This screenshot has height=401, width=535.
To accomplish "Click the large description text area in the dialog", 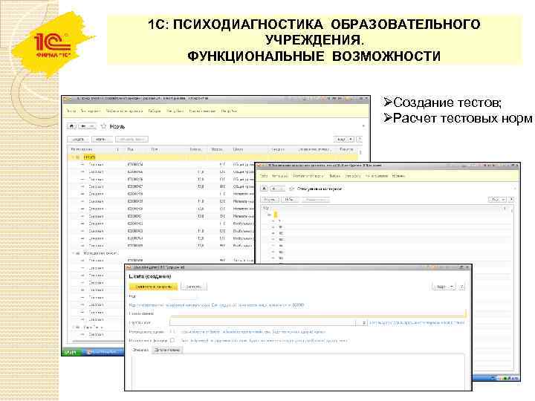I will click(297, 372).
